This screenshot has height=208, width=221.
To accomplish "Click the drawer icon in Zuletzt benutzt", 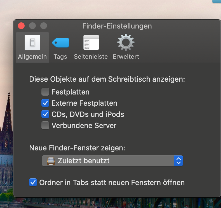I will pos(50,161).
